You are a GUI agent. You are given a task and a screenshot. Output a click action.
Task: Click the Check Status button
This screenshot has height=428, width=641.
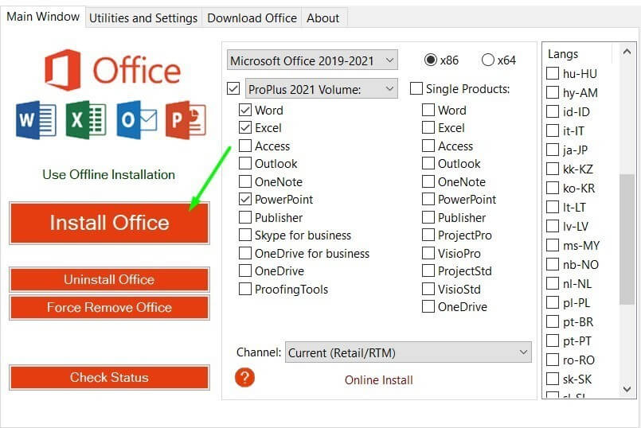click(109, 378)
